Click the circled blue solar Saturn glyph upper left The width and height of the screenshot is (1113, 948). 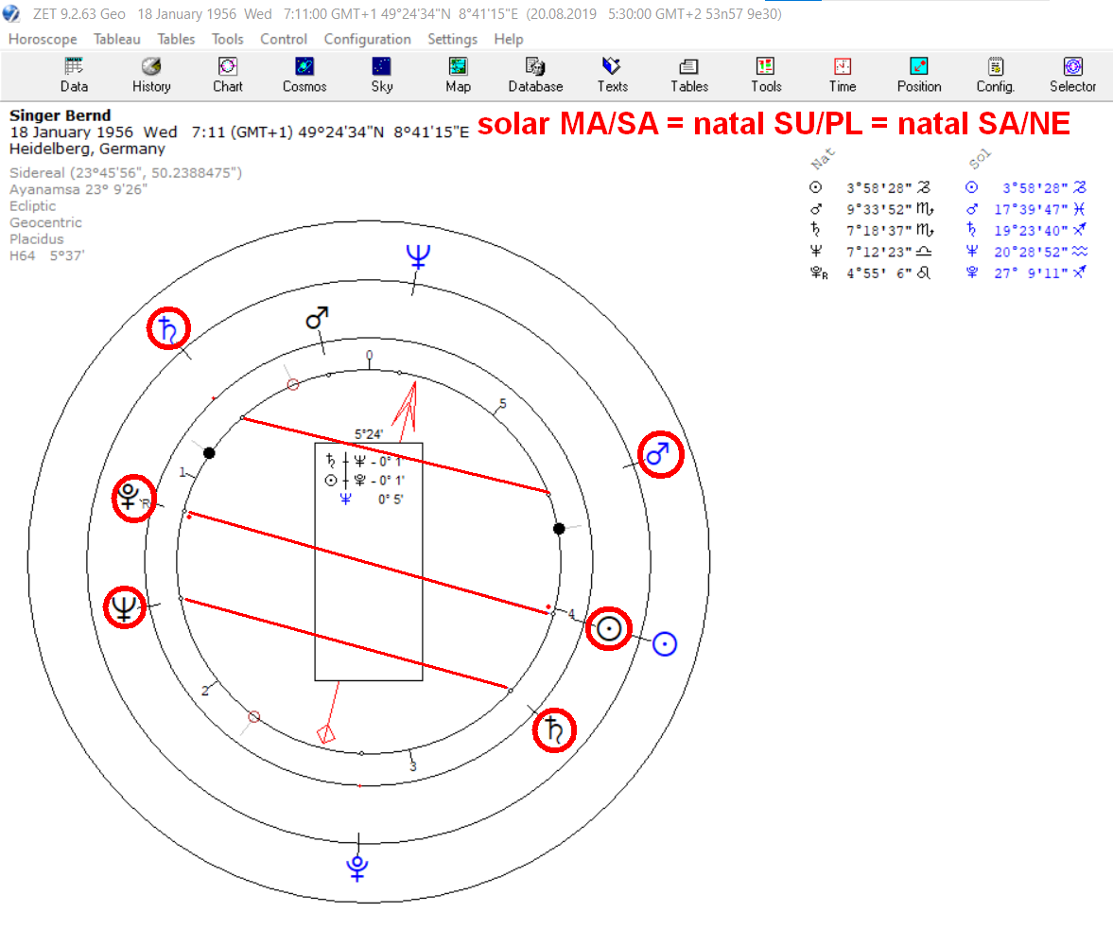point(169,328)
